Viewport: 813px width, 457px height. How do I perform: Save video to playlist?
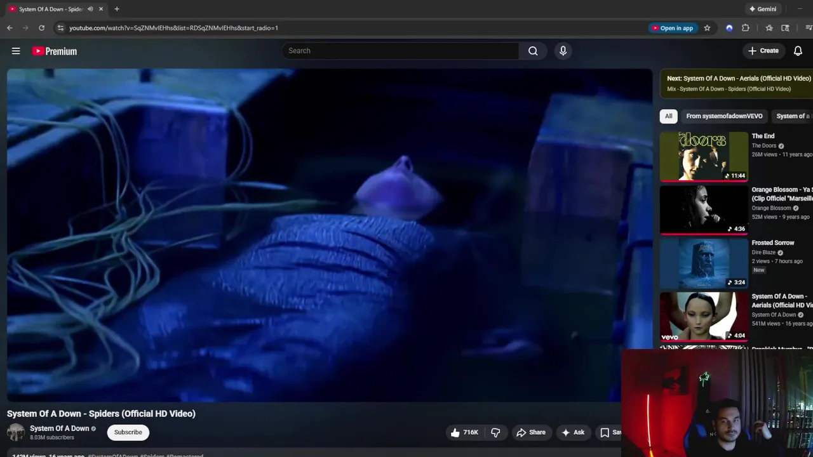(608, 432)
